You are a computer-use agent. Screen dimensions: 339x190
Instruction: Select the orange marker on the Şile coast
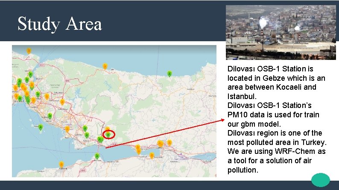(105, 66)
